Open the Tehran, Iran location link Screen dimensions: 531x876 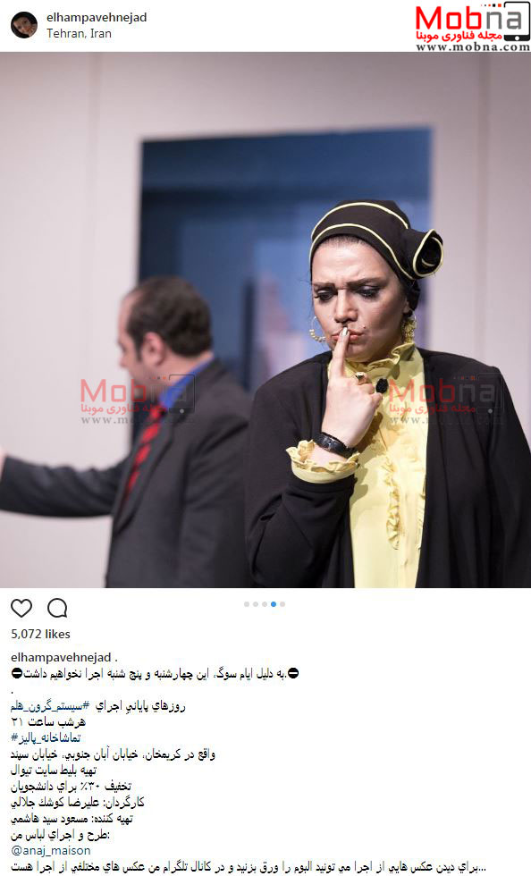coord(79,34)
